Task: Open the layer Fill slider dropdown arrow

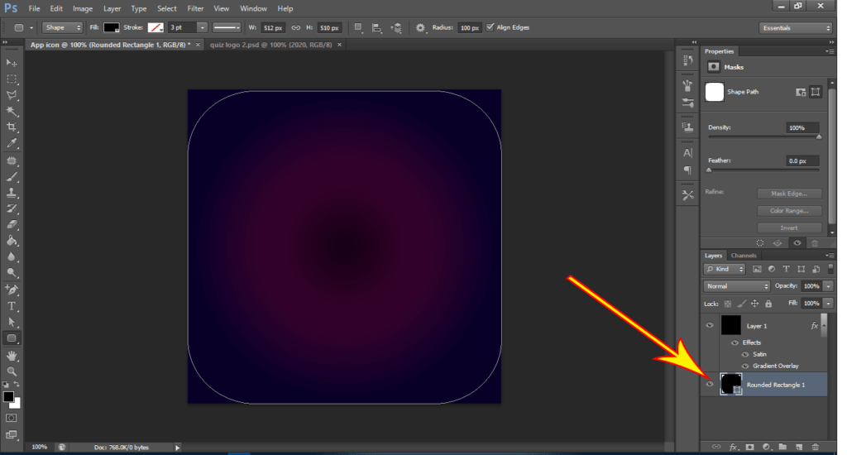Action: (828, 303)
